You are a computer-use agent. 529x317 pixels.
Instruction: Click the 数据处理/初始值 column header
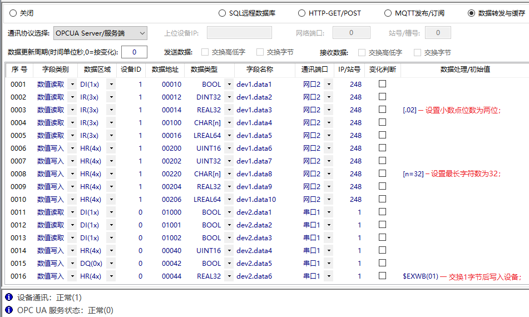click(465, 70)
